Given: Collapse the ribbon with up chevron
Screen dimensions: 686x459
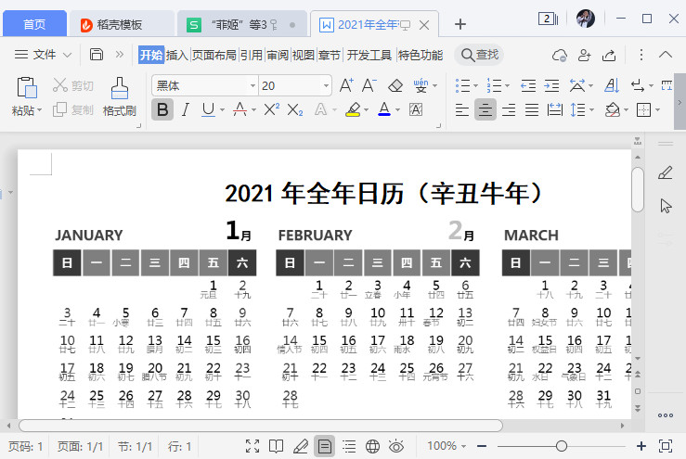Looking at the screenshot, I should [x=666, y=55].
